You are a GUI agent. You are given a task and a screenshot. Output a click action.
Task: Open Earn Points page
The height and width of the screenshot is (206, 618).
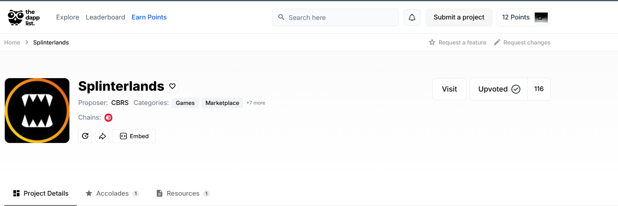coord(149,17)
